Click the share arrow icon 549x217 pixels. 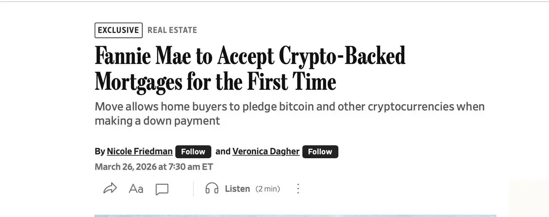click(110, 188)
